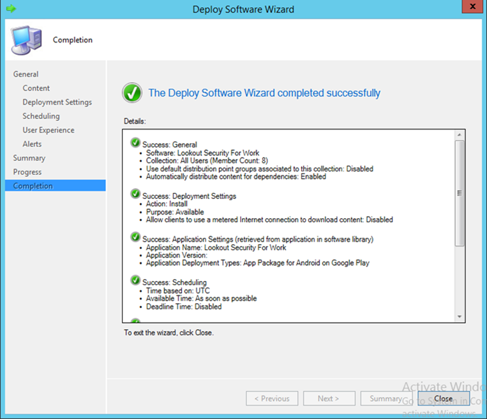This screenshot has height=419, width=487.
Task: Go to Scheduling step in sidebar
Action: point(41,116)
